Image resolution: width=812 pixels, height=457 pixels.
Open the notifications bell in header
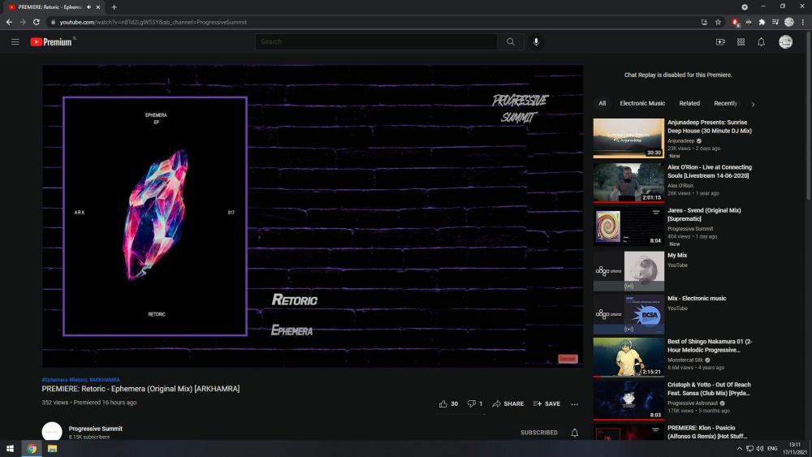pos(762,42)
